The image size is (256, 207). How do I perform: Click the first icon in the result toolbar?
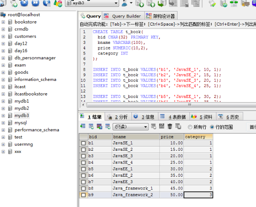(x=83, y=126)
